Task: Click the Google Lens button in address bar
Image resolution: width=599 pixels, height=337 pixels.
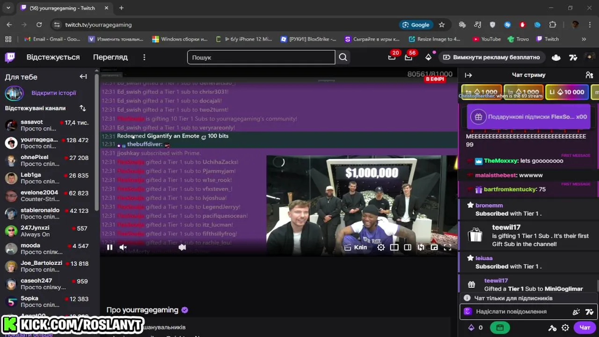Action: tap(416, 24)
